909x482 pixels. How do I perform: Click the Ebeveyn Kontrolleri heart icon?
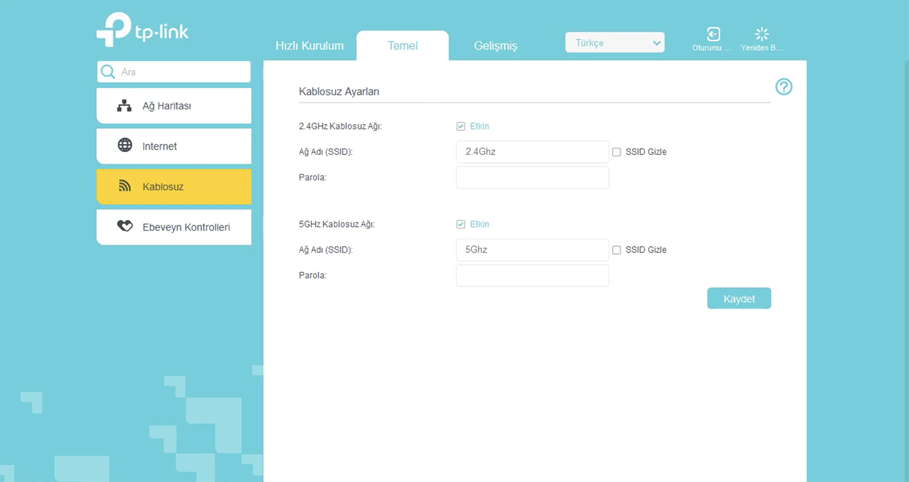pyautogui.click(x=125, y=226)
